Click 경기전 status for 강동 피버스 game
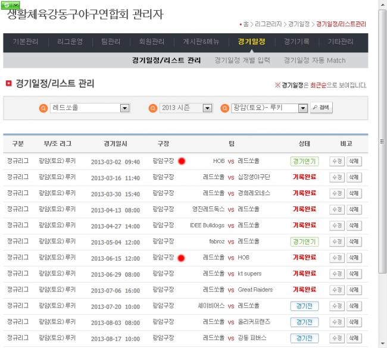 click(x=304, y=338)
